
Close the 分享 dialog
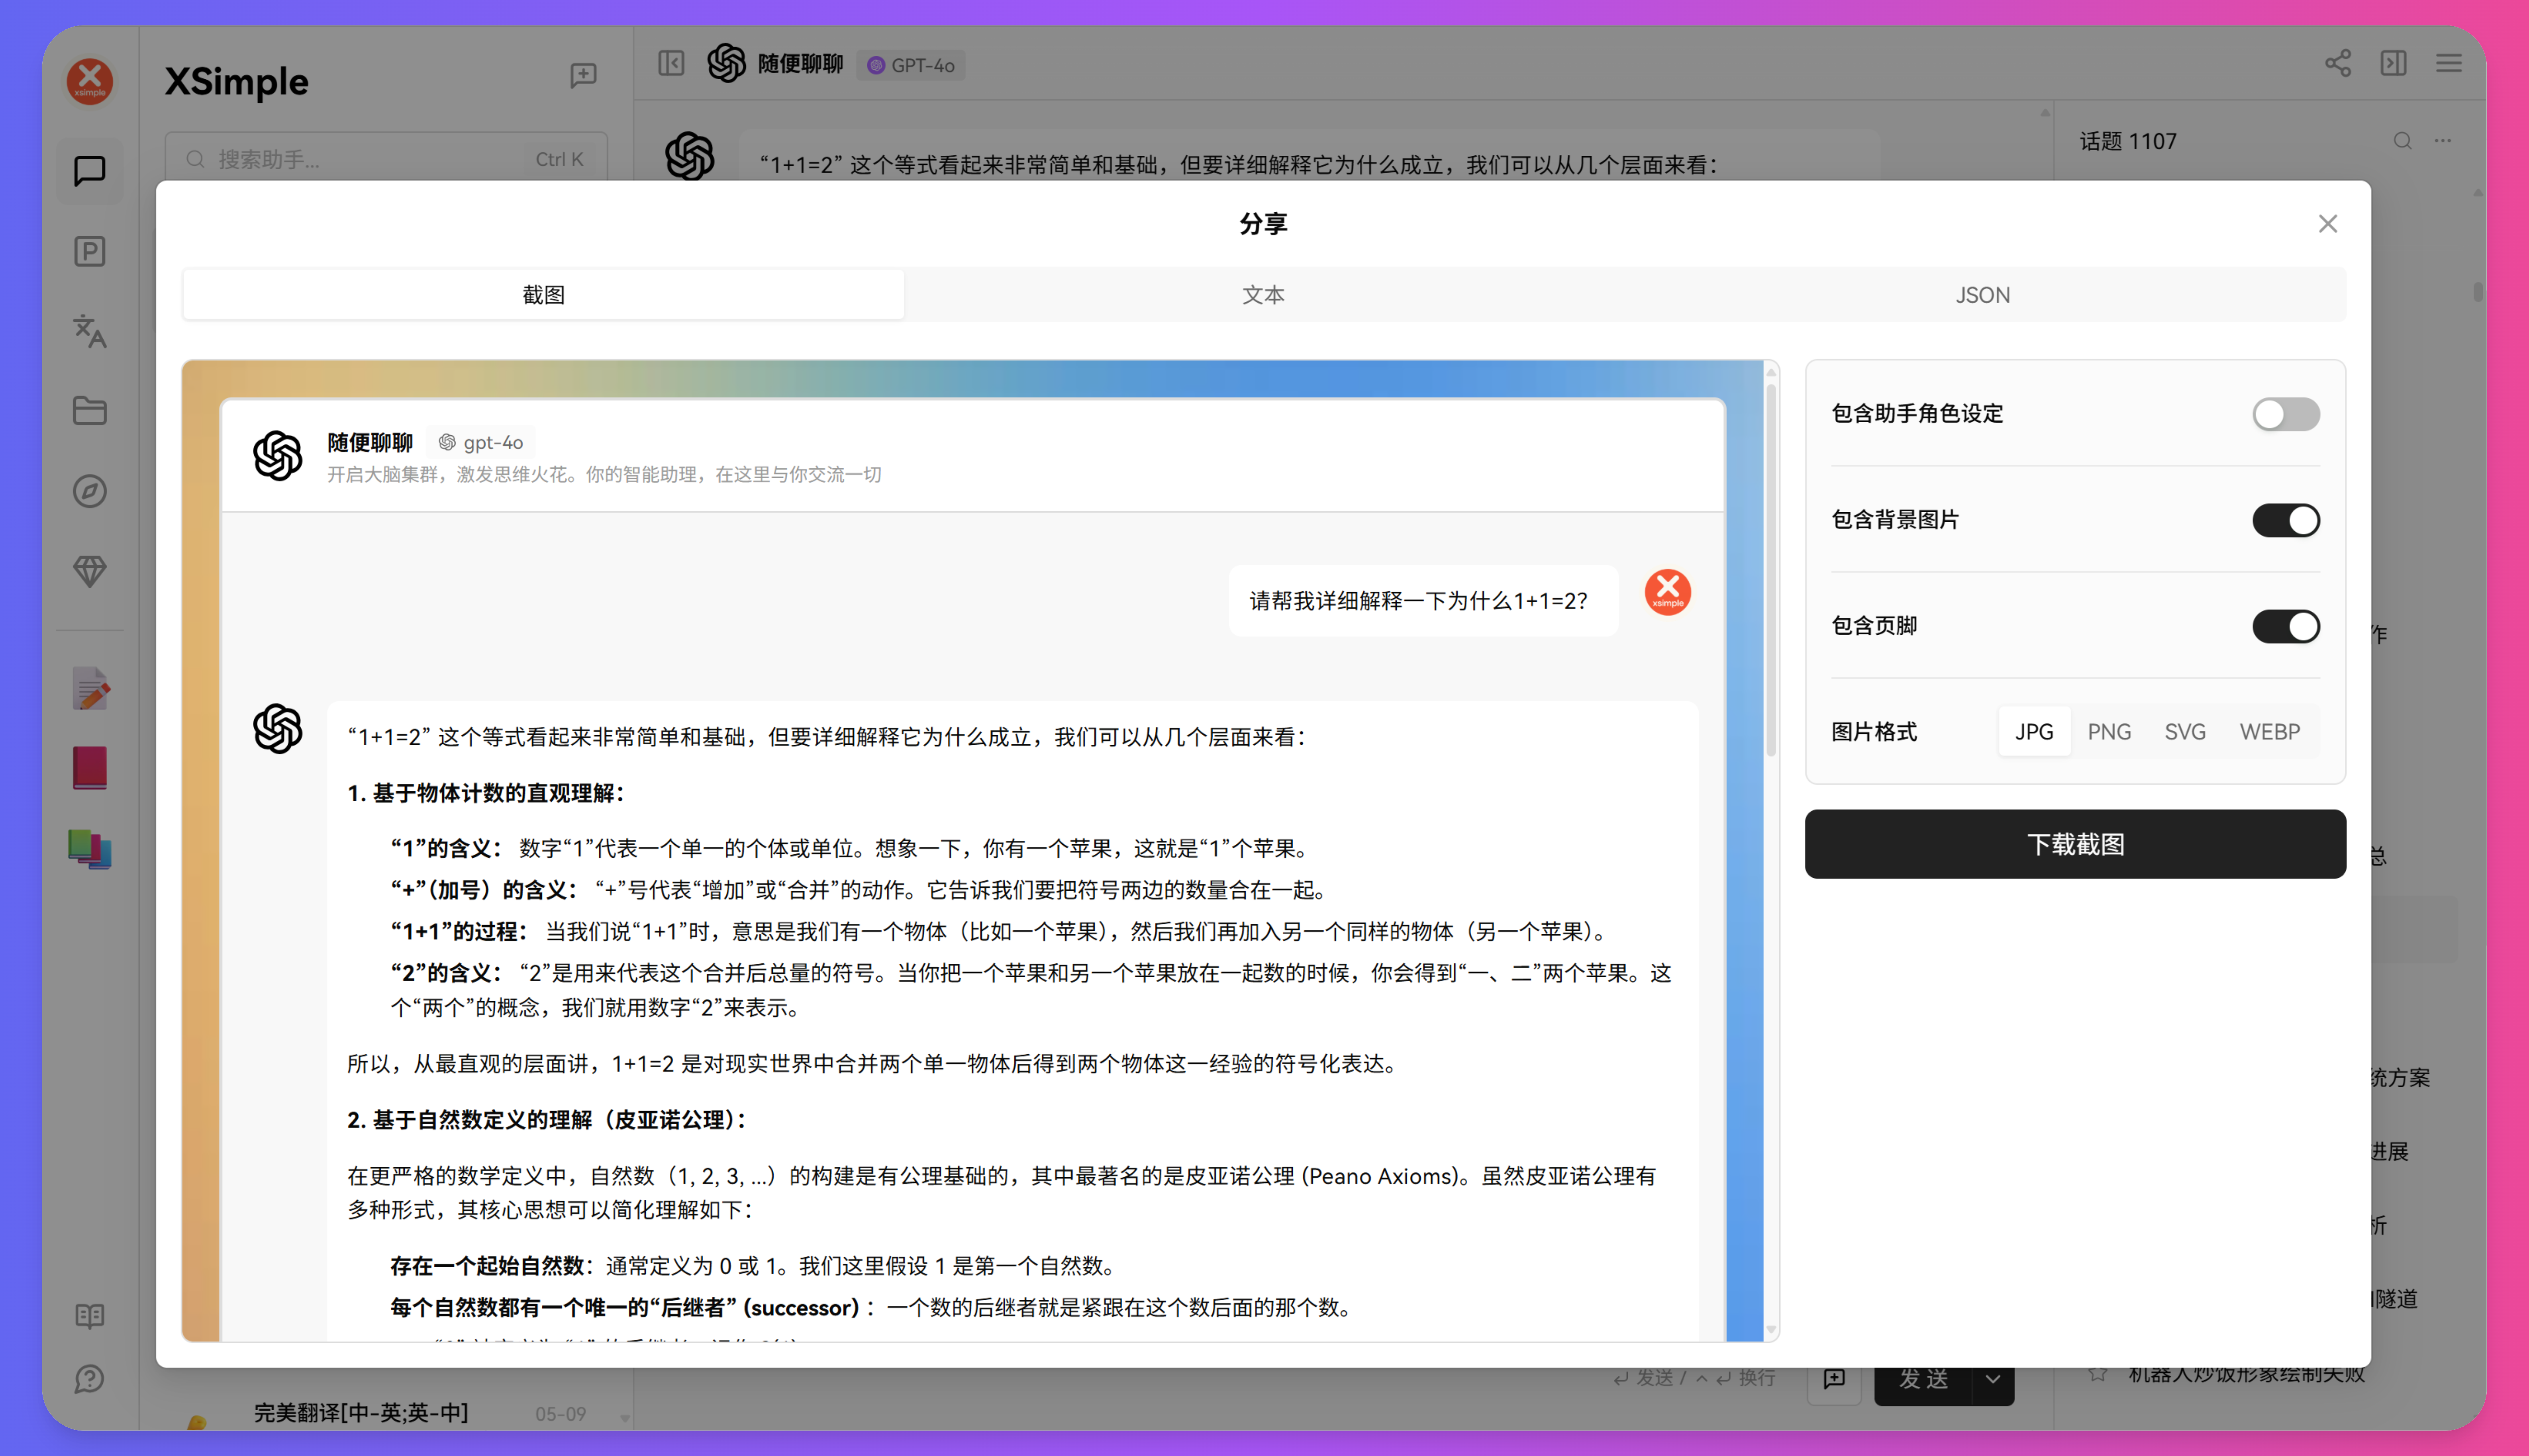click(x=2328, y=223)
